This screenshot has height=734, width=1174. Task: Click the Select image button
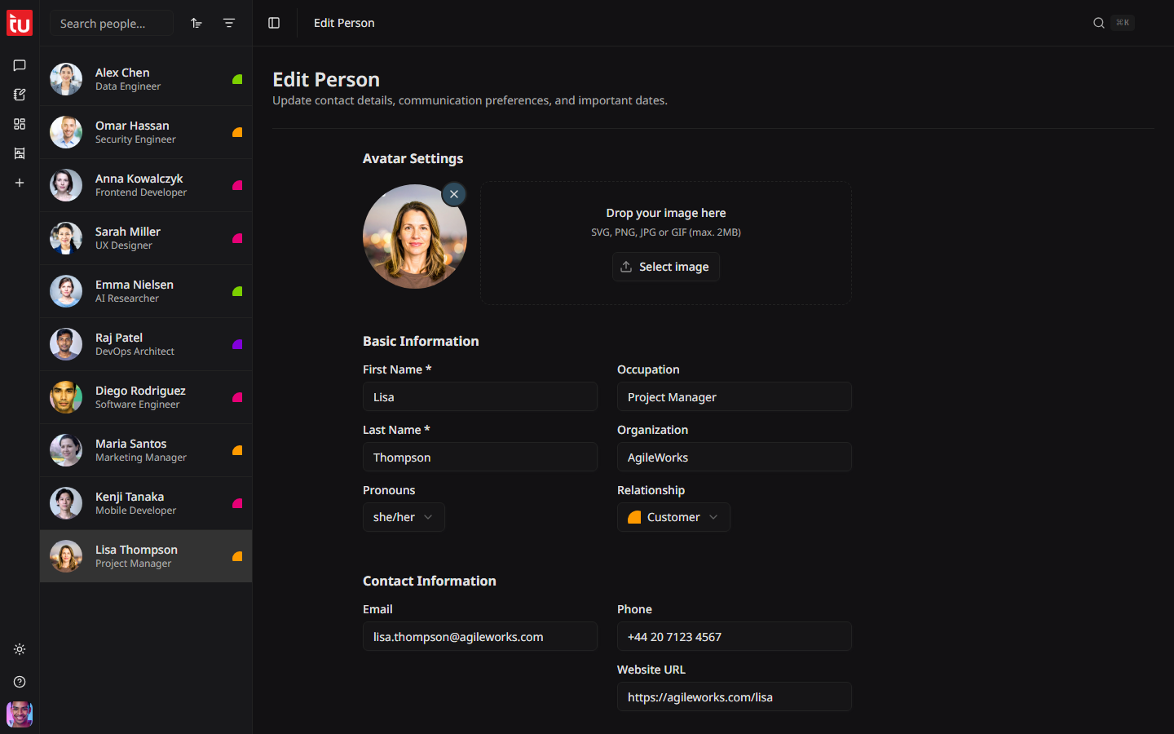click(x=666, y=267)
